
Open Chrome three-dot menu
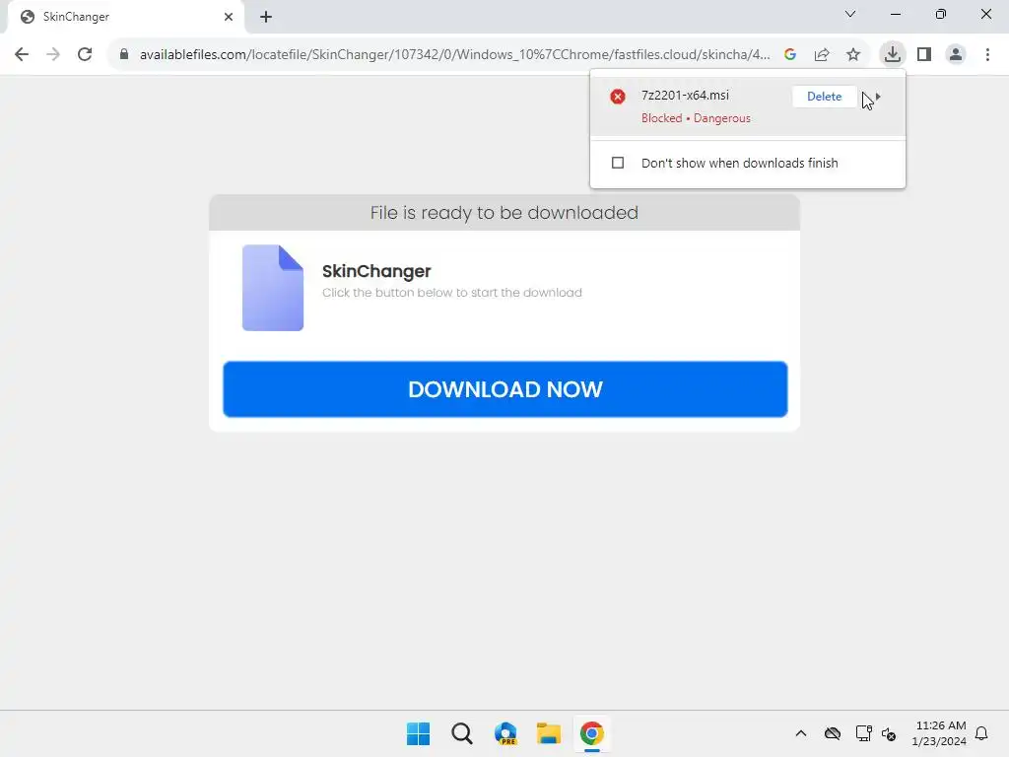(x=987, y=54)
